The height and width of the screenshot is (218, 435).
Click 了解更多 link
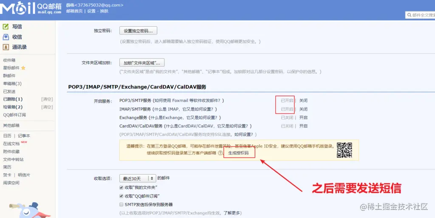pyautogui.click(x=232, y=213)
